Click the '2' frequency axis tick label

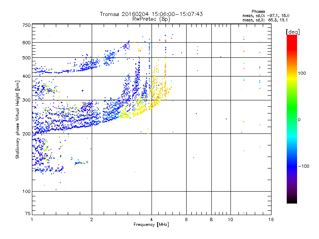point(92,219)
